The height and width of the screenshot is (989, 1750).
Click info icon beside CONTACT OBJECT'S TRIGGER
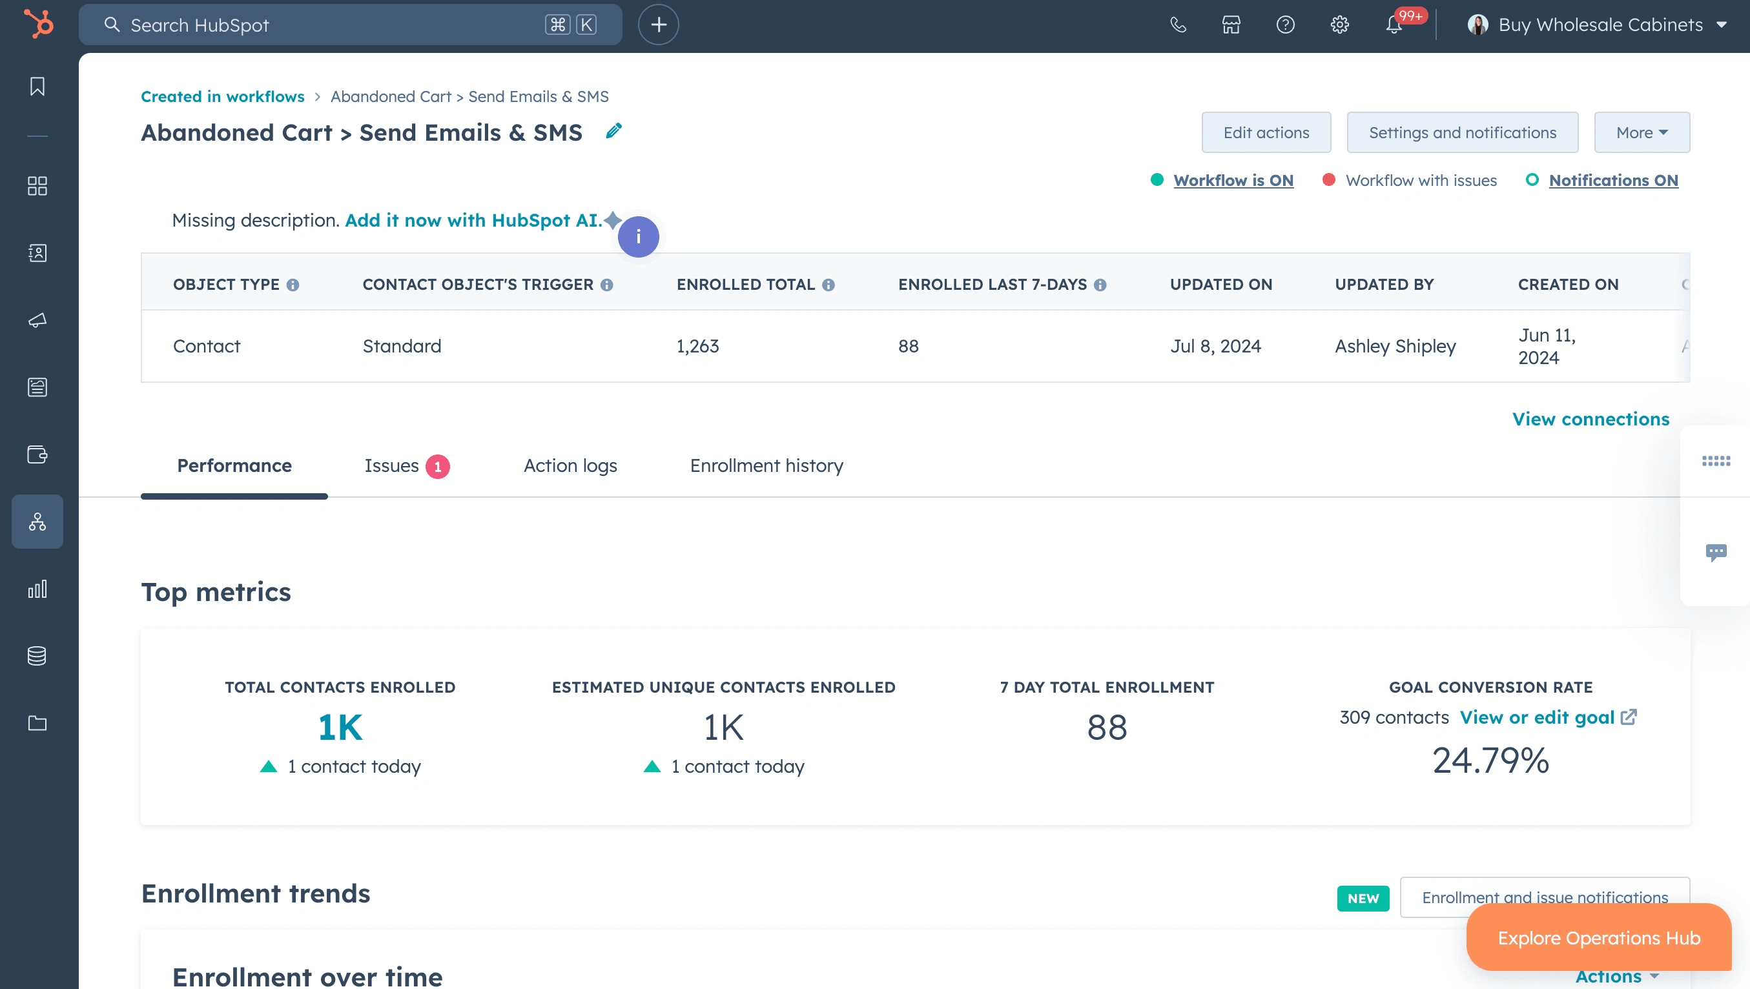[x=606, y=285]
